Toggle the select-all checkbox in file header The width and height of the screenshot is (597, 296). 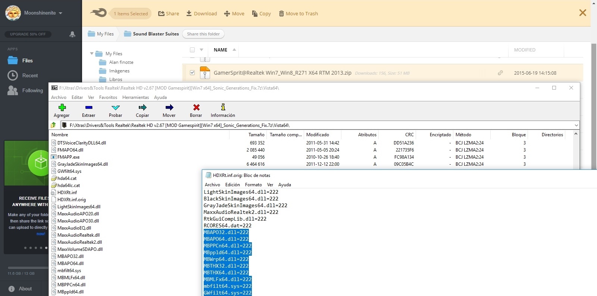point(192,50)
